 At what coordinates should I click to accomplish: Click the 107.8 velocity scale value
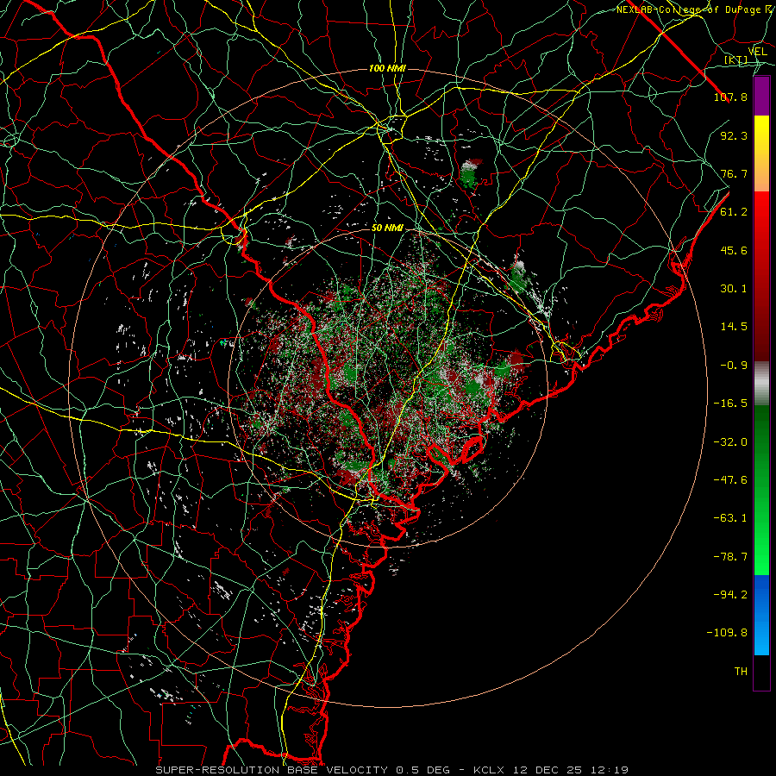(x=730, y=97)
